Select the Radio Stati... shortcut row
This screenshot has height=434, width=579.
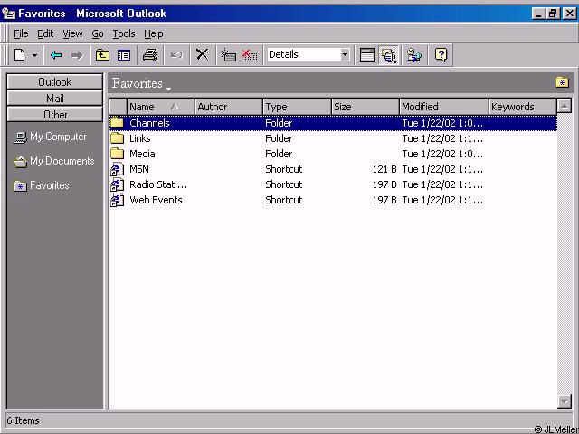(x=333, y=184)
